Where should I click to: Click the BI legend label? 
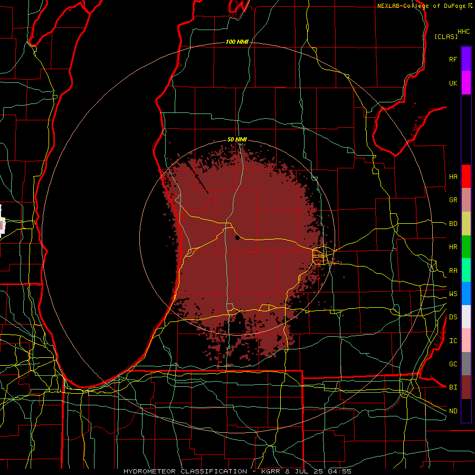pyautogui.click(x=453, y=387)
